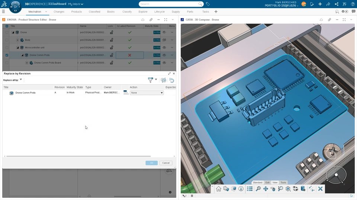Click the horizontal scrollbar in Replace by Revision
Screen dimensions: 357x200
(78, 156)
